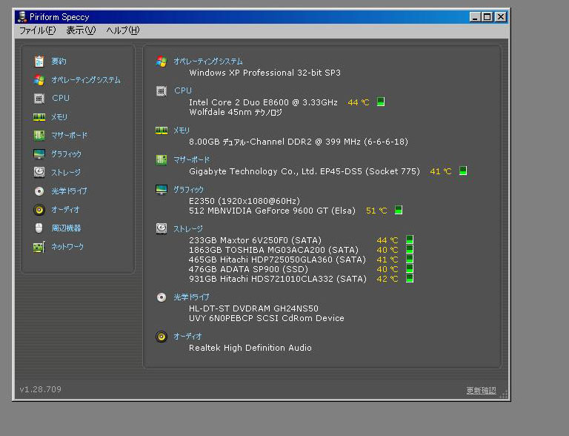Click the 8.00GB デュアル-Channel DDR2 memory line
Viewport: 569px width, 436px height.
(x=299, y=142)
